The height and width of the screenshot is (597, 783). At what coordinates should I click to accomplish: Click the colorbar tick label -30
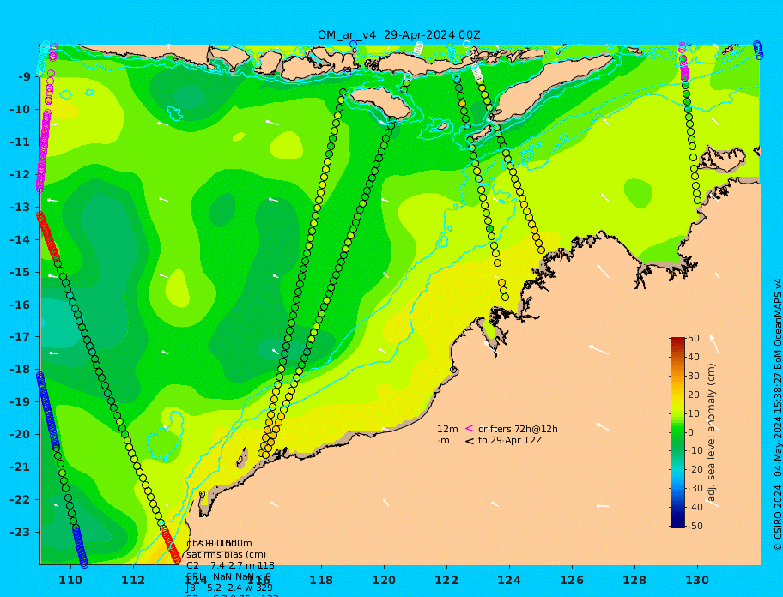(695, 488)
